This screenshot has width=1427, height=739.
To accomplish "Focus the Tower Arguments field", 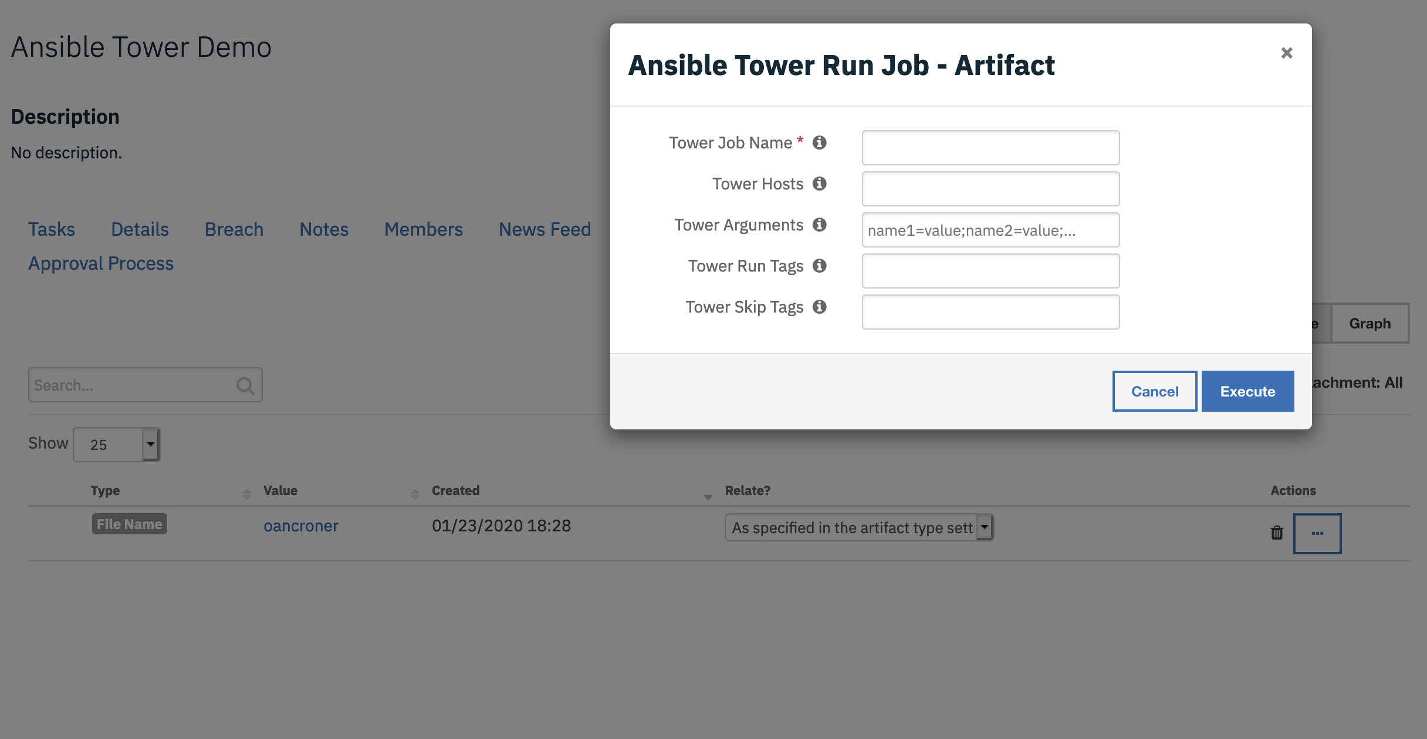I will coord(990,230).
